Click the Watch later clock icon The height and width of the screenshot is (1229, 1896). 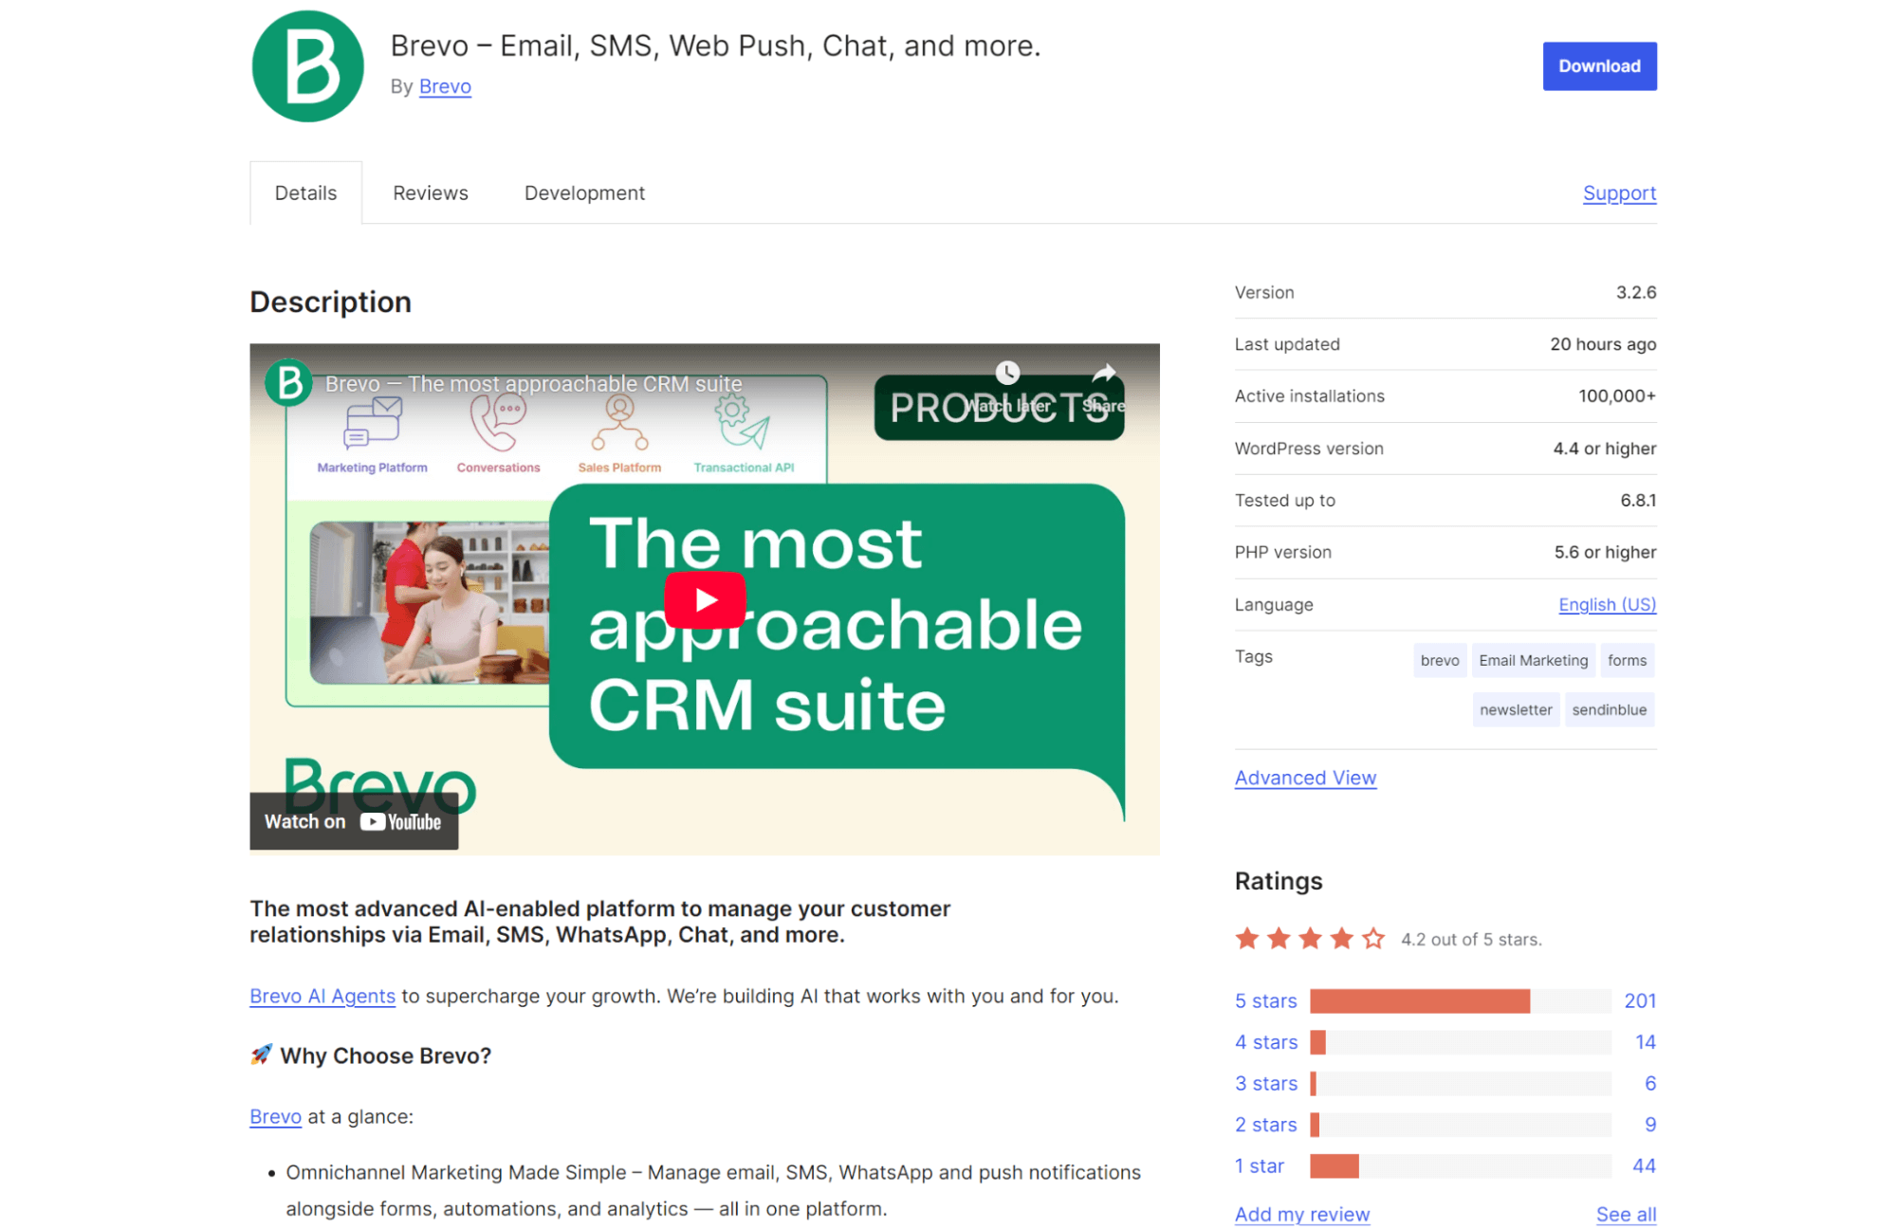tap(1007, 373)
